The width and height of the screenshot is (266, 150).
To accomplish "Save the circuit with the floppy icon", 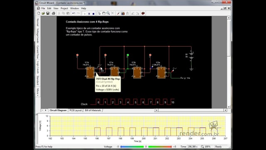I will pyautogui.click(x=48, y=13).
